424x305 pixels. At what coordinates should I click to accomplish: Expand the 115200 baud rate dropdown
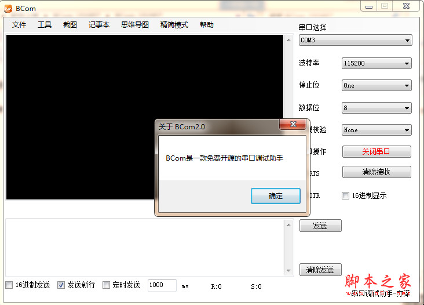point(377,63)
